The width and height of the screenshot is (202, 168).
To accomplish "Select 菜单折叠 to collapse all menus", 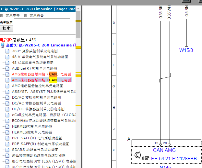I will (37, 15).
